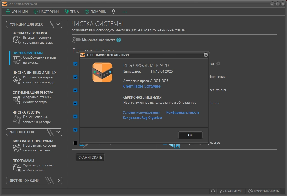Collapse the ФУНКЦИИ ДЛЯ ВСЕХ section

coord(34,24)
